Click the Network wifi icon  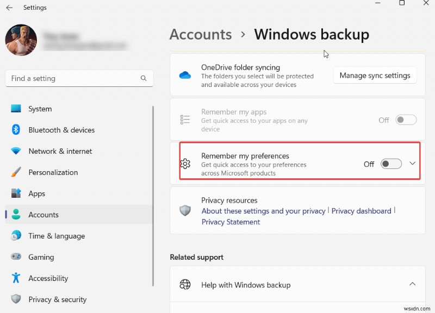[16, 151]
